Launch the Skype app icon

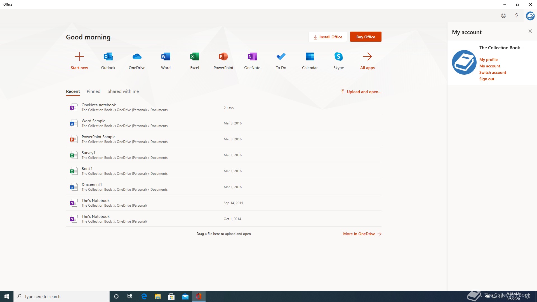(x=338, y=57)
